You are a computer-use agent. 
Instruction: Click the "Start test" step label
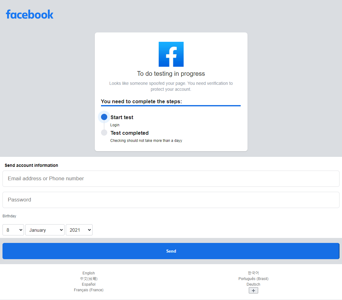(122, 117)
